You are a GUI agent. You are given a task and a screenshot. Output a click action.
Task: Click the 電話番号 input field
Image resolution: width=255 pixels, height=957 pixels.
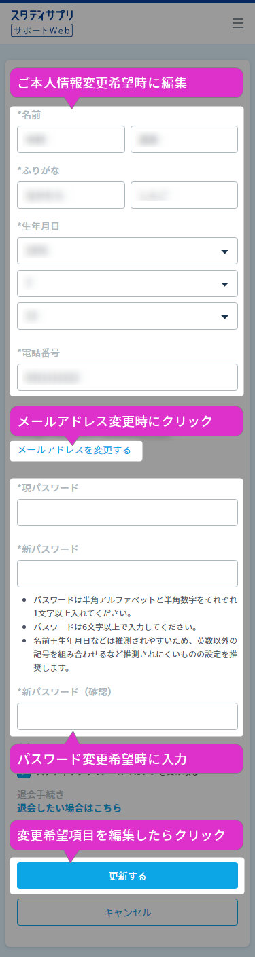(127, 377)
